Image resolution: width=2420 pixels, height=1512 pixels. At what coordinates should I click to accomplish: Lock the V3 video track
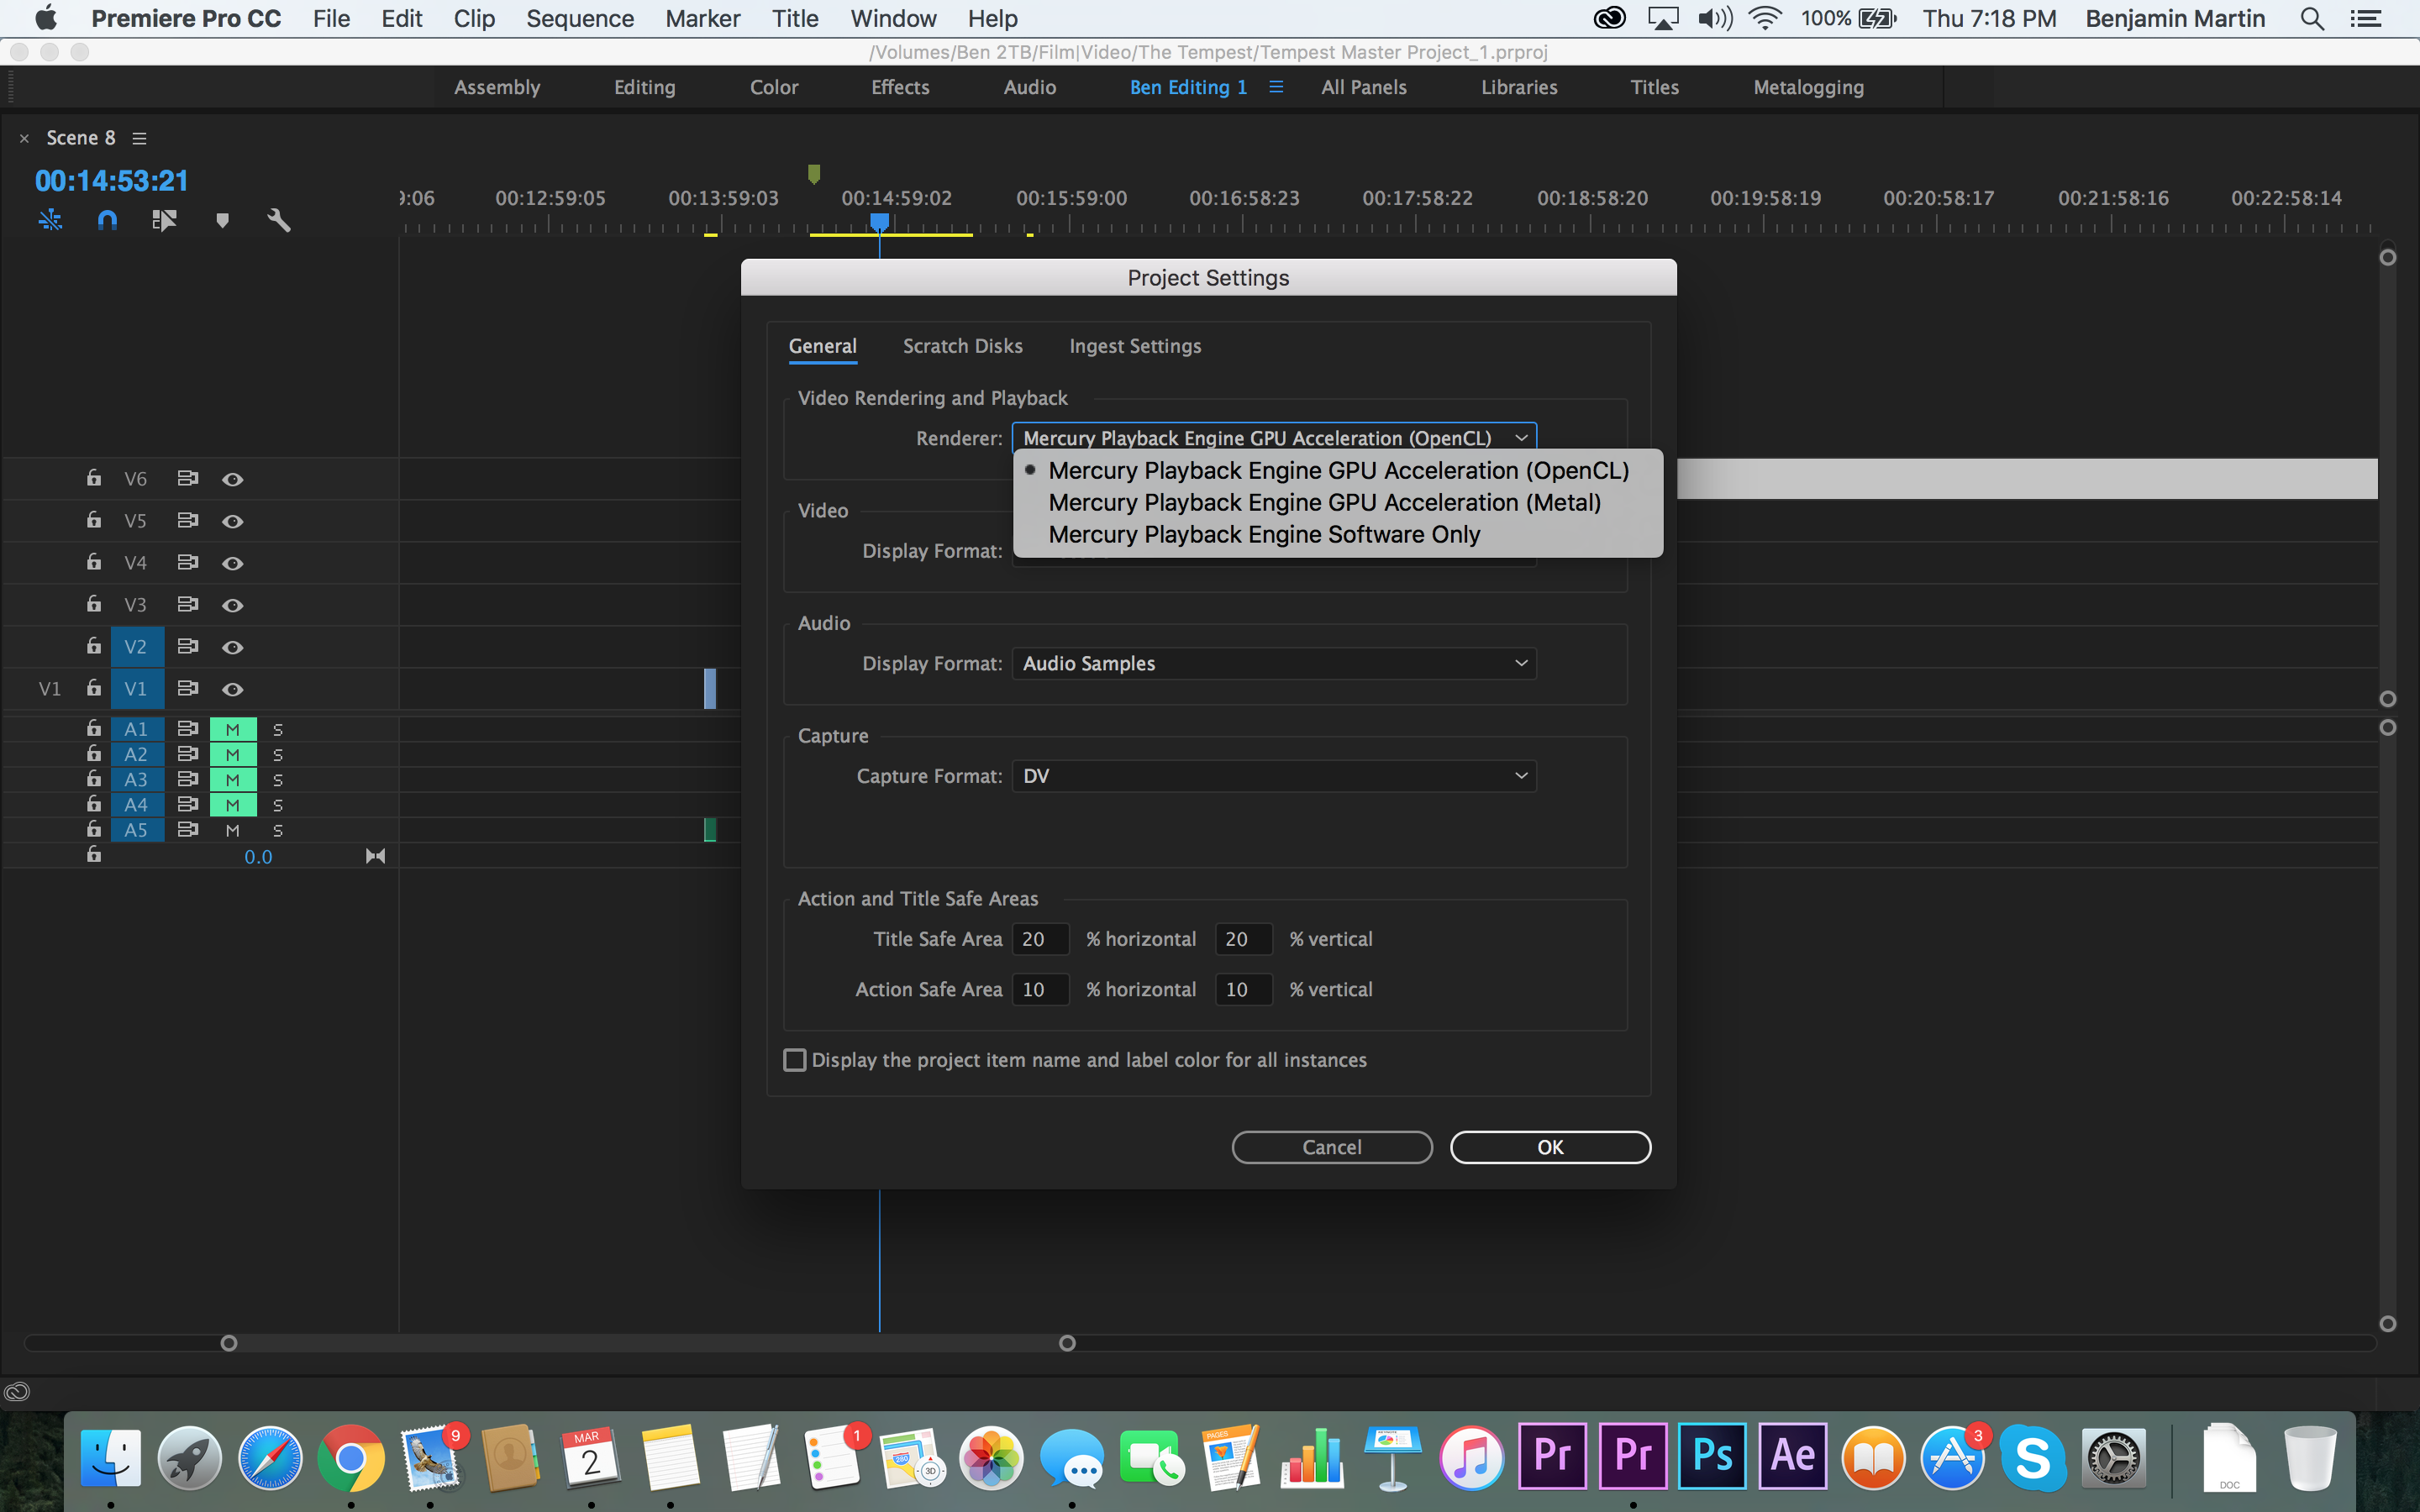point(94,605)
